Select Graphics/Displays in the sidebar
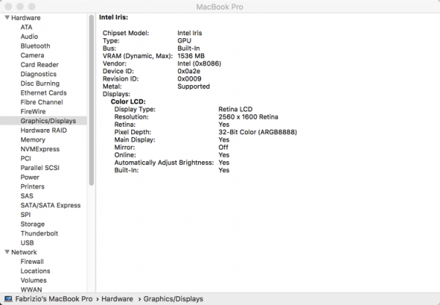 [x=43, y=121]
